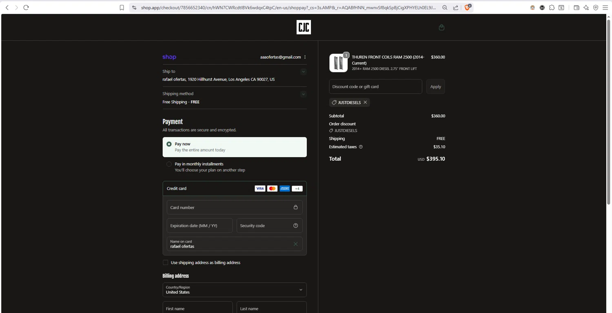Click the Mastercard logo
This screenshot has height=313, width=612.
click(272, 188)
